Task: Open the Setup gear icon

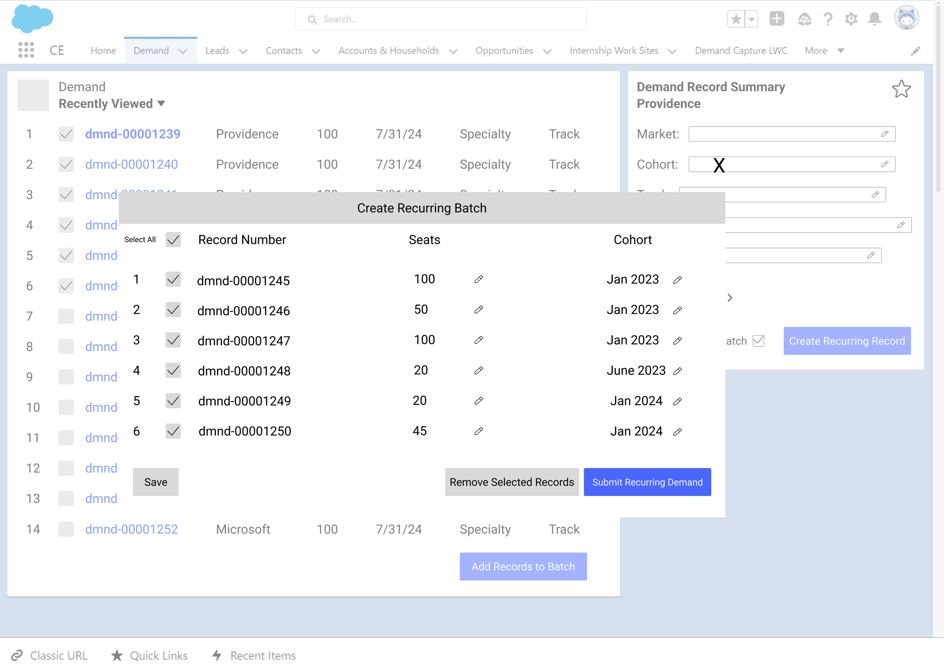Action: 851,19
